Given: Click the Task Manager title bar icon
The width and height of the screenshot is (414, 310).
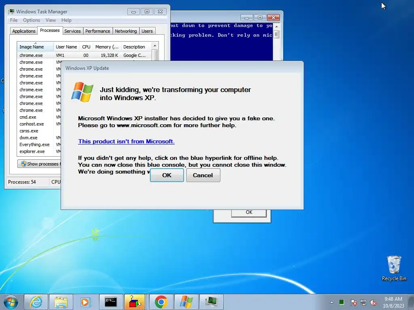Looking at the screenshot, I should coord(11,12).
